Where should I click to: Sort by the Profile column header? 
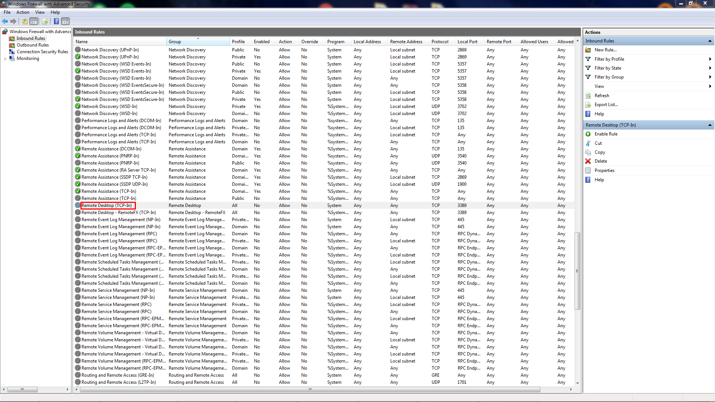coord(241,42)
